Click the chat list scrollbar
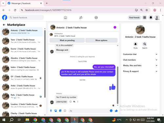The height and width of the screenshot is (123, 164). [x=45, y=64]
